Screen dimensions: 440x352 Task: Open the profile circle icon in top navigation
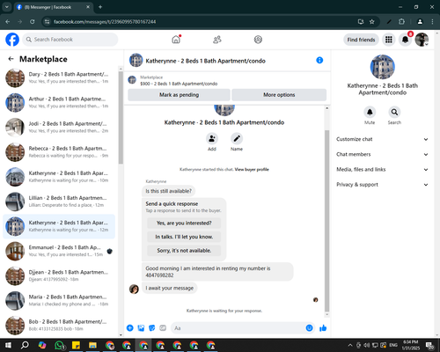click(258, 40)
